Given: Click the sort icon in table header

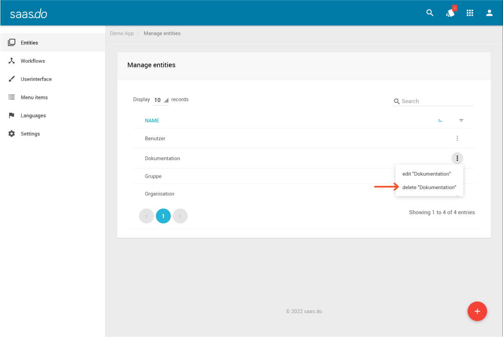Looking at the screenshot, I should (x=440, y=120).
